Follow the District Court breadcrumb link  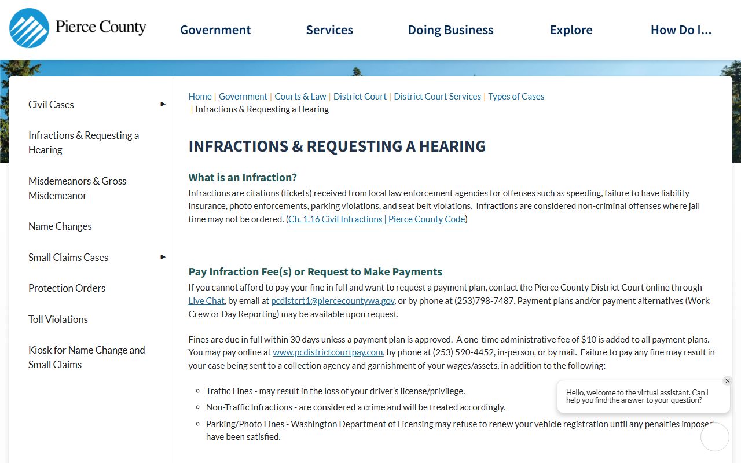point(360,97)
